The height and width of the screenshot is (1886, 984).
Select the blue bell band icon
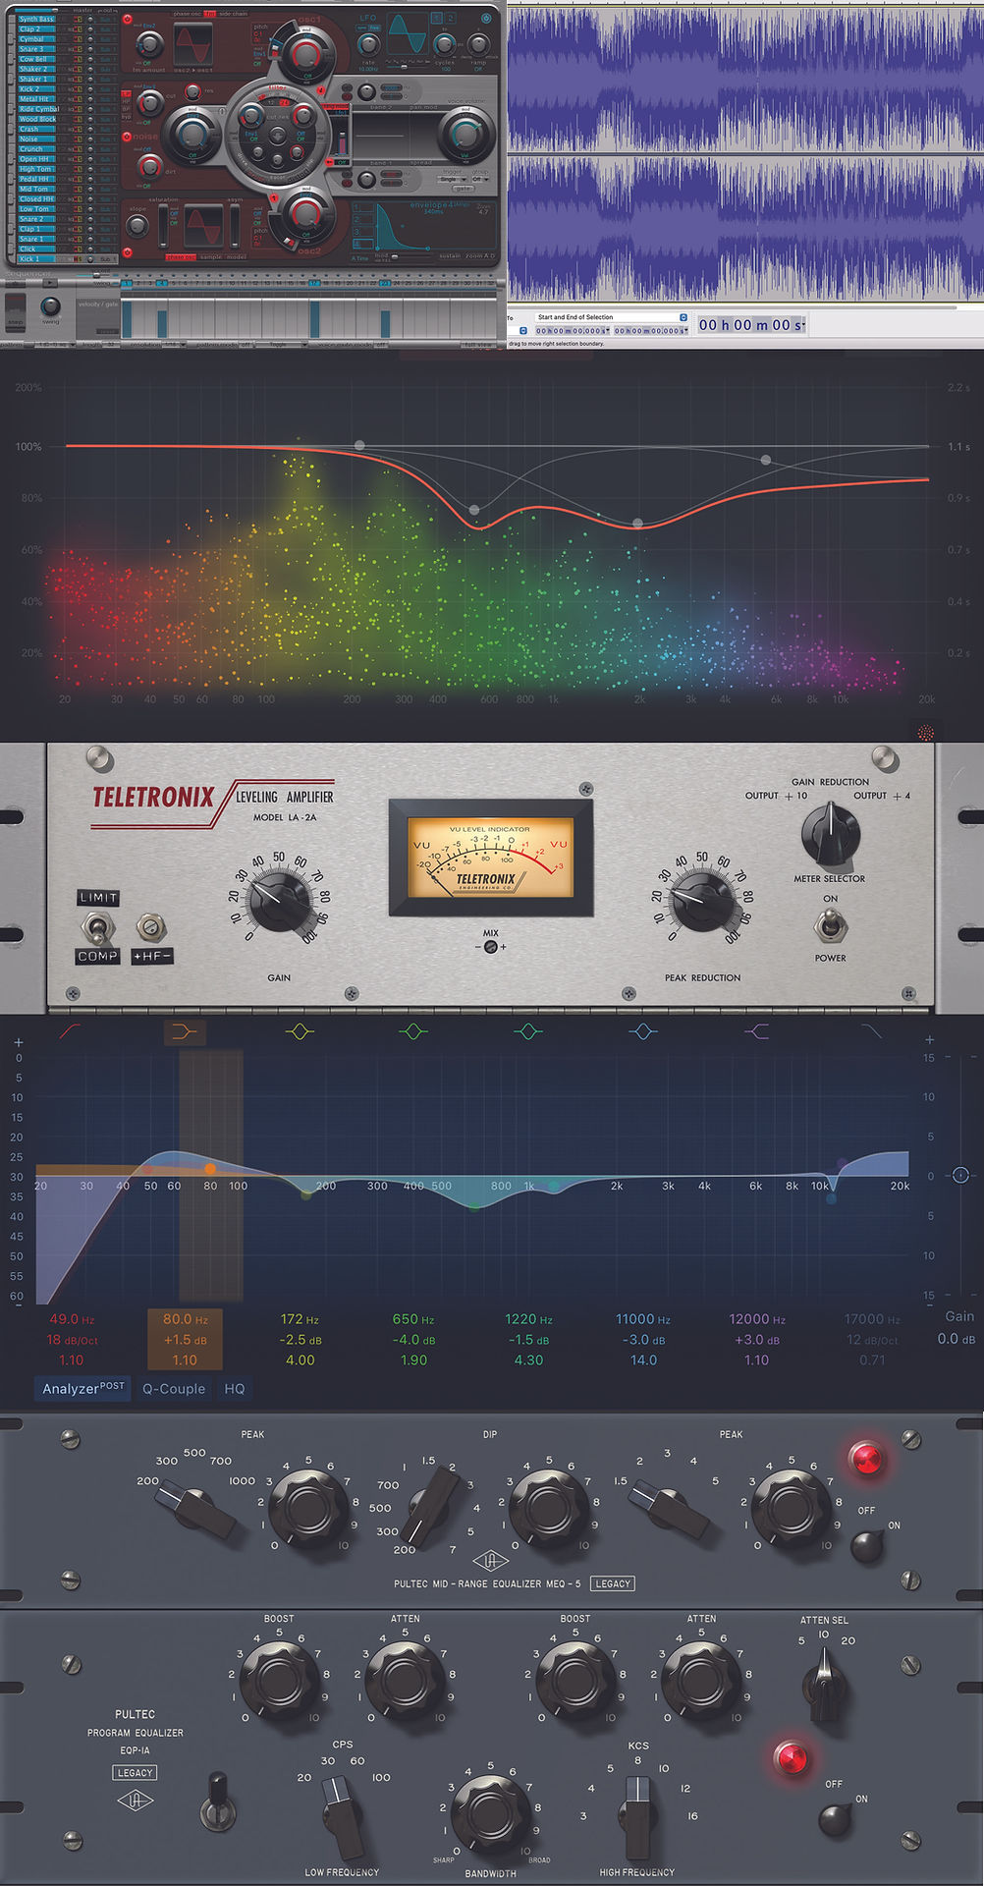tap(643, 1031)
